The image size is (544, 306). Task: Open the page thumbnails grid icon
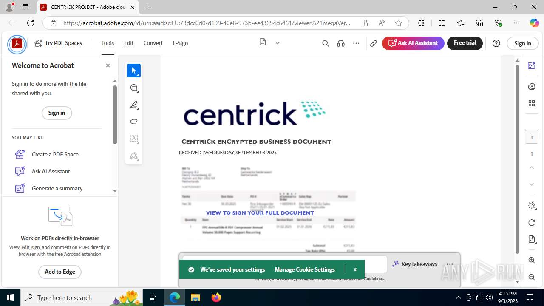(531, 103)
